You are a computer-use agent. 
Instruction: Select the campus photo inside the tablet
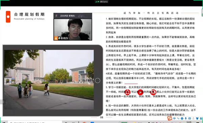point(49,80)
